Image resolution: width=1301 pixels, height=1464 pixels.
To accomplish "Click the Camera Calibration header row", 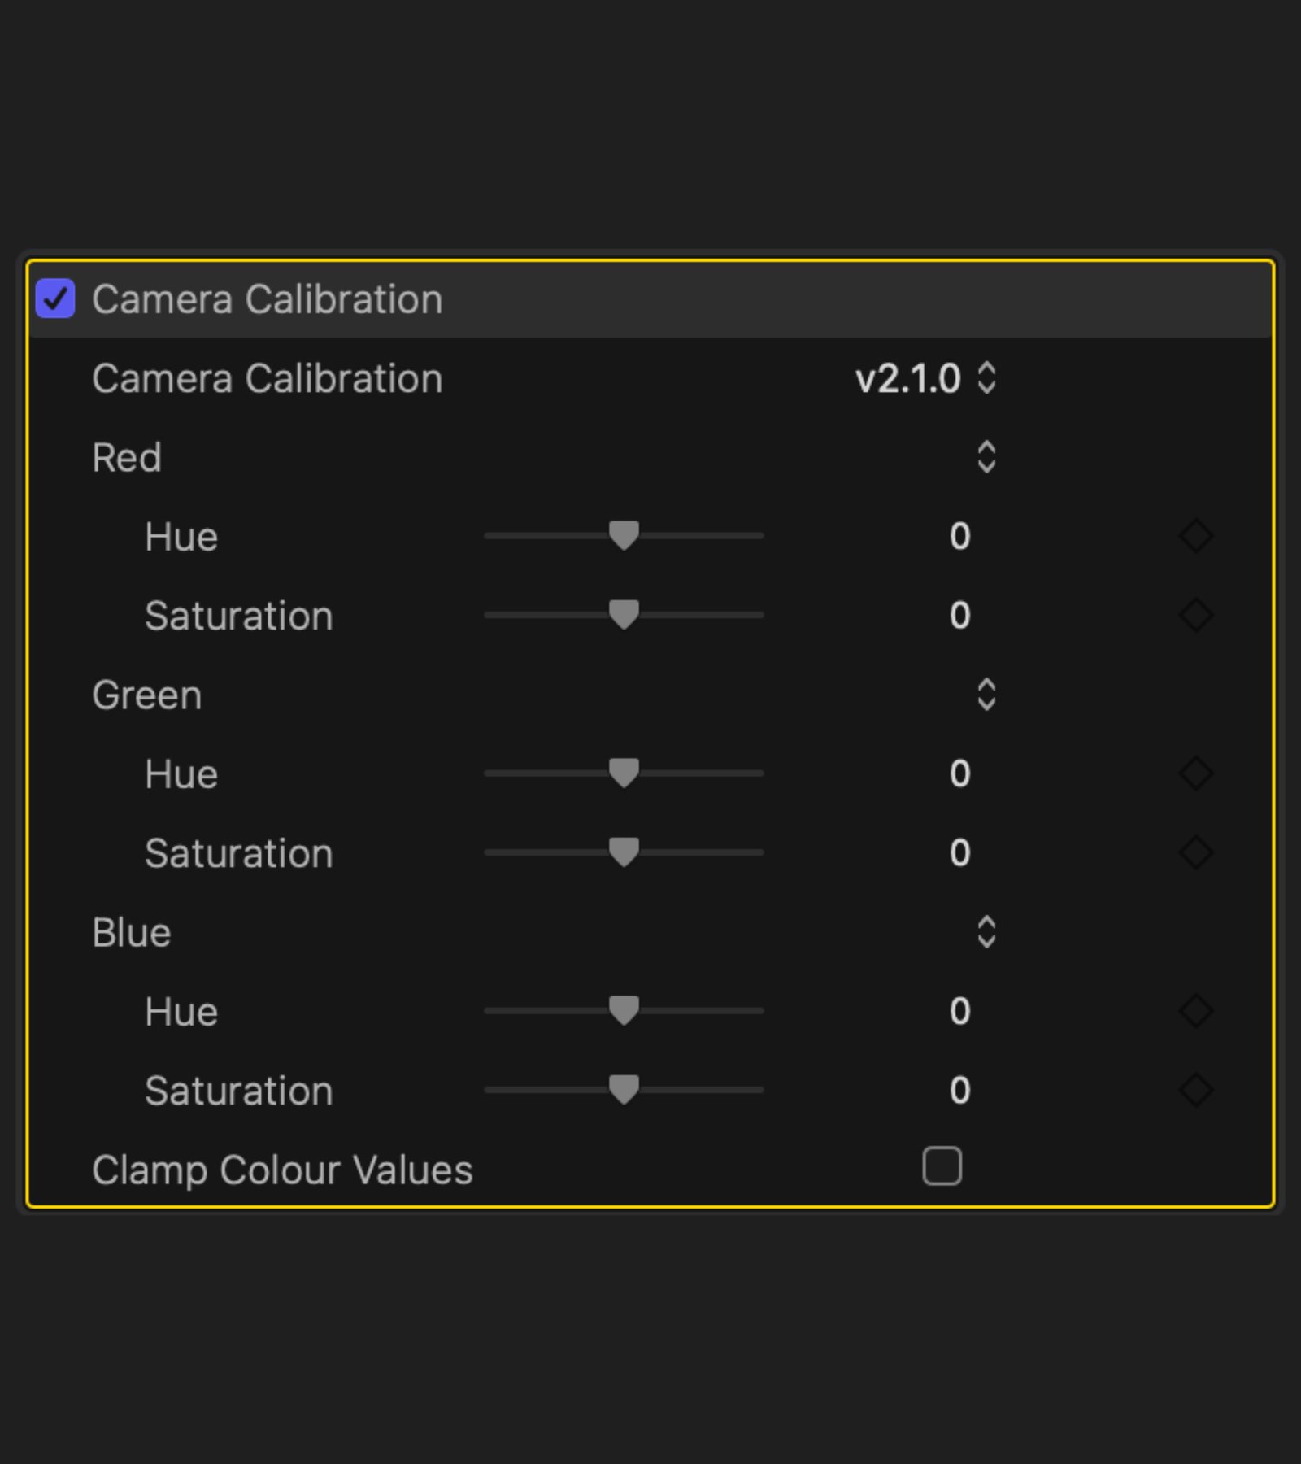I will pyautogui.click(x=268, y=299).
